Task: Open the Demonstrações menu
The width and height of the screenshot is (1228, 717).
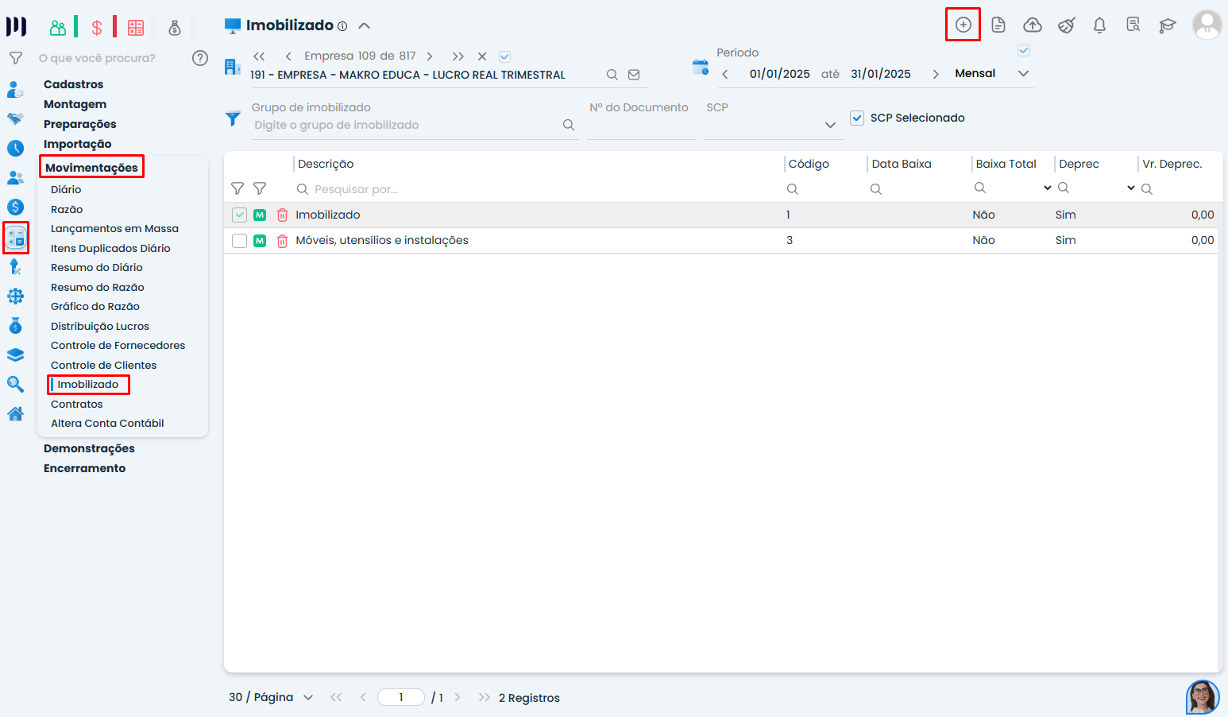Action: (89, 448)
